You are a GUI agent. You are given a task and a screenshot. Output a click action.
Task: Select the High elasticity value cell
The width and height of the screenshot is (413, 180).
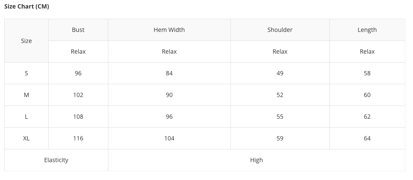point(256,160)
